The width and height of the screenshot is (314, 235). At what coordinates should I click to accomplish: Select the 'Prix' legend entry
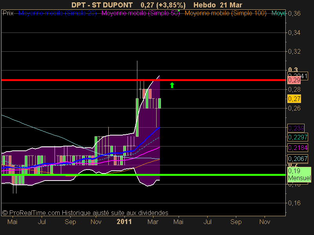tap(8, 13)
